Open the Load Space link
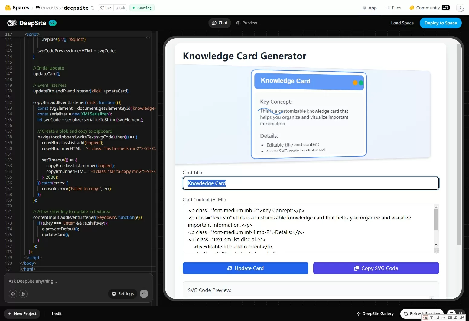 tap(402, 23)
